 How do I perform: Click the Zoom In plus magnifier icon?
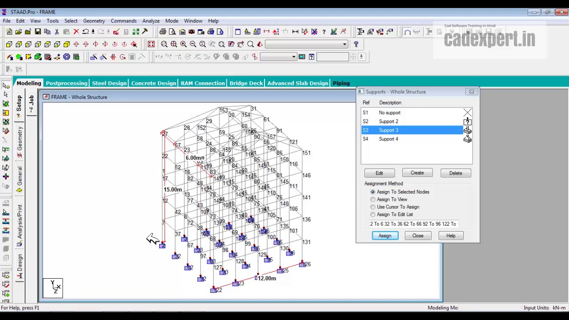[183, 44]
